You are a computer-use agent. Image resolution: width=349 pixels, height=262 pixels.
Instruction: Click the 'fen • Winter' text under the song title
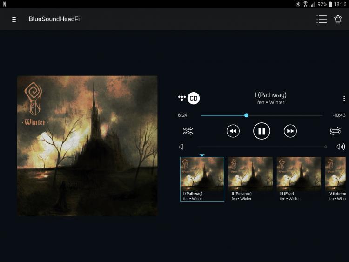point(271,103)
